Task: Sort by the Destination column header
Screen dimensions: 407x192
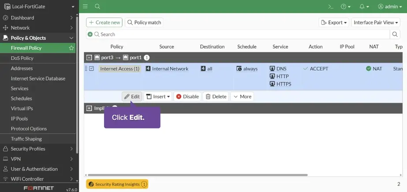Action: coord(213,47)
